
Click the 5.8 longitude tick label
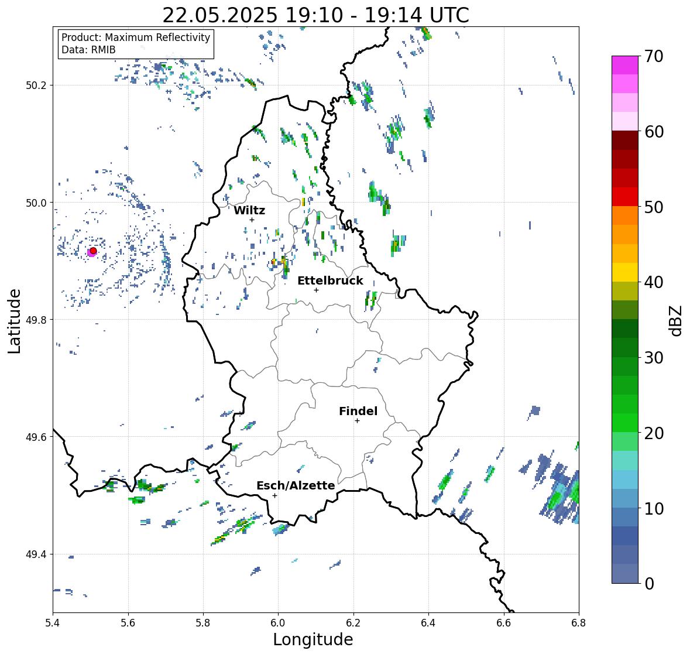click(203, 623)
